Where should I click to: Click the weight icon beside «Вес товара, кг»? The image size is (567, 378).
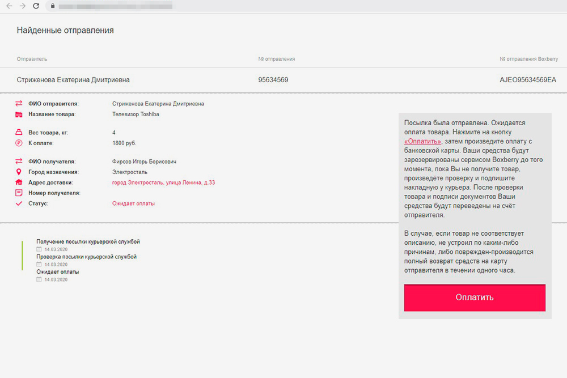(x=19, y=133)
